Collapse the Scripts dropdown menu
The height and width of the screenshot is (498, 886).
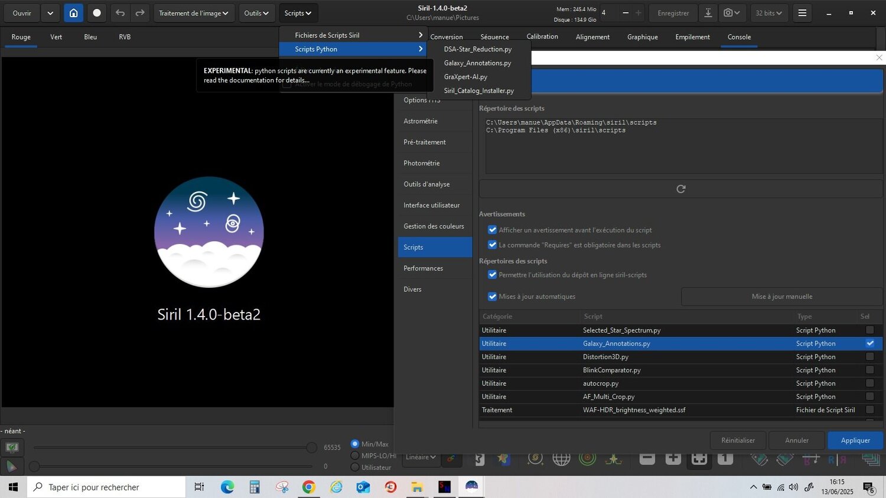click(x=298, y=13)
